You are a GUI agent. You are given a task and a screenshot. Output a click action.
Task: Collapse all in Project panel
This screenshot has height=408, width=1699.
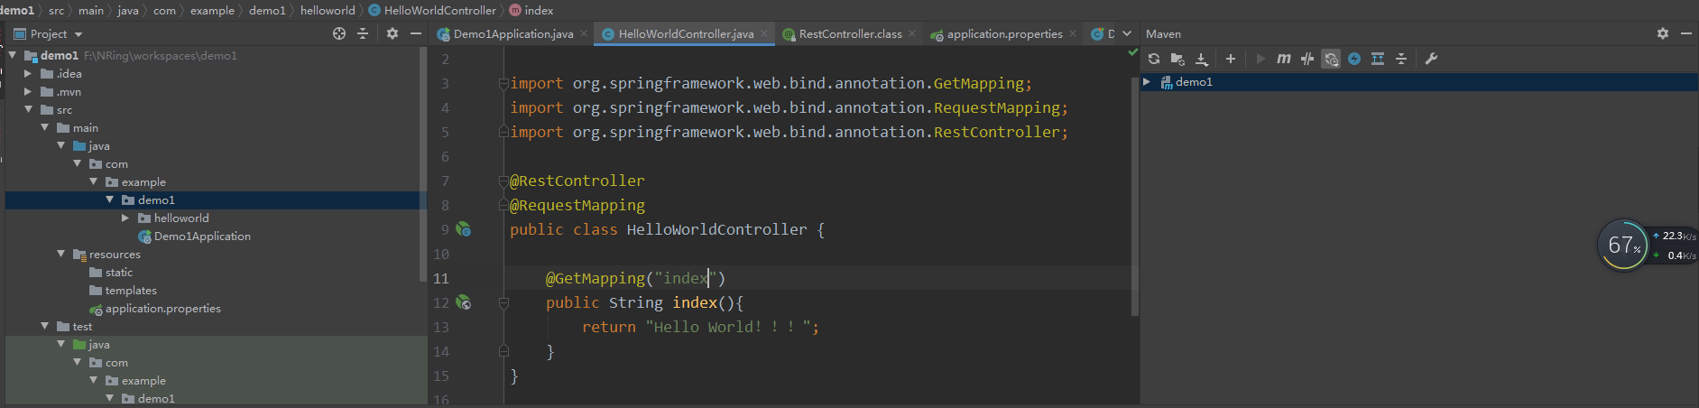pos(363,33)
